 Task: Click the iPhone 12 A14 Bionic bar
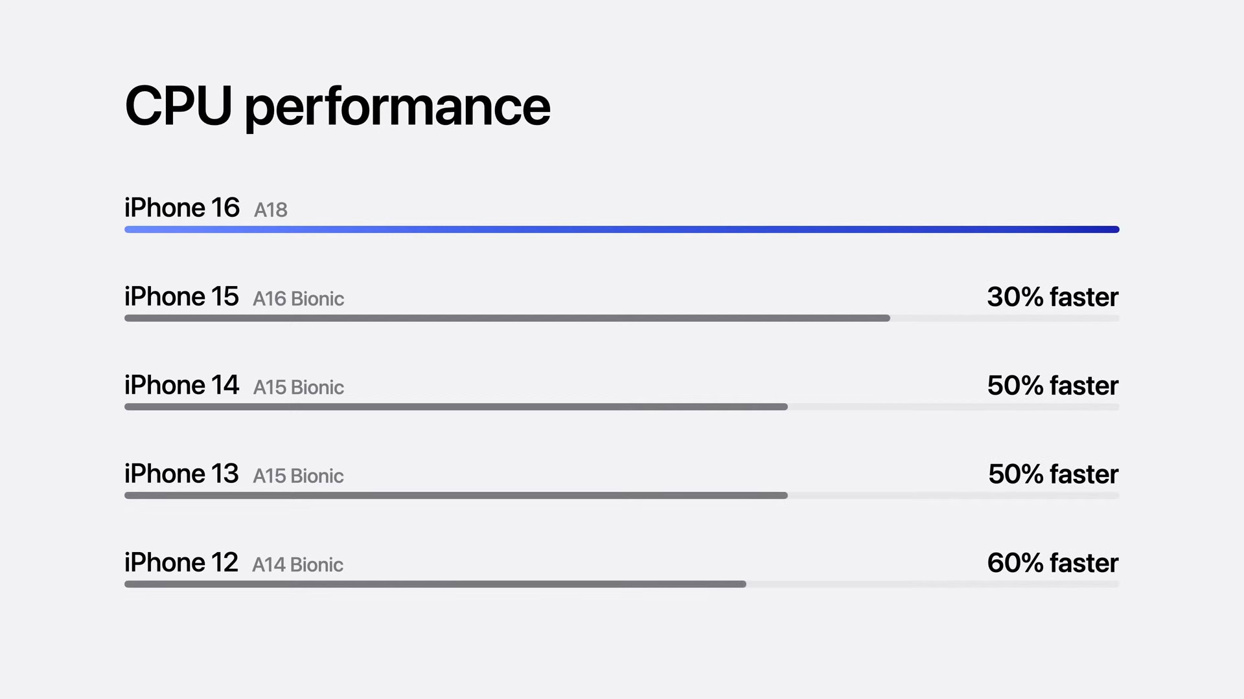435,583
